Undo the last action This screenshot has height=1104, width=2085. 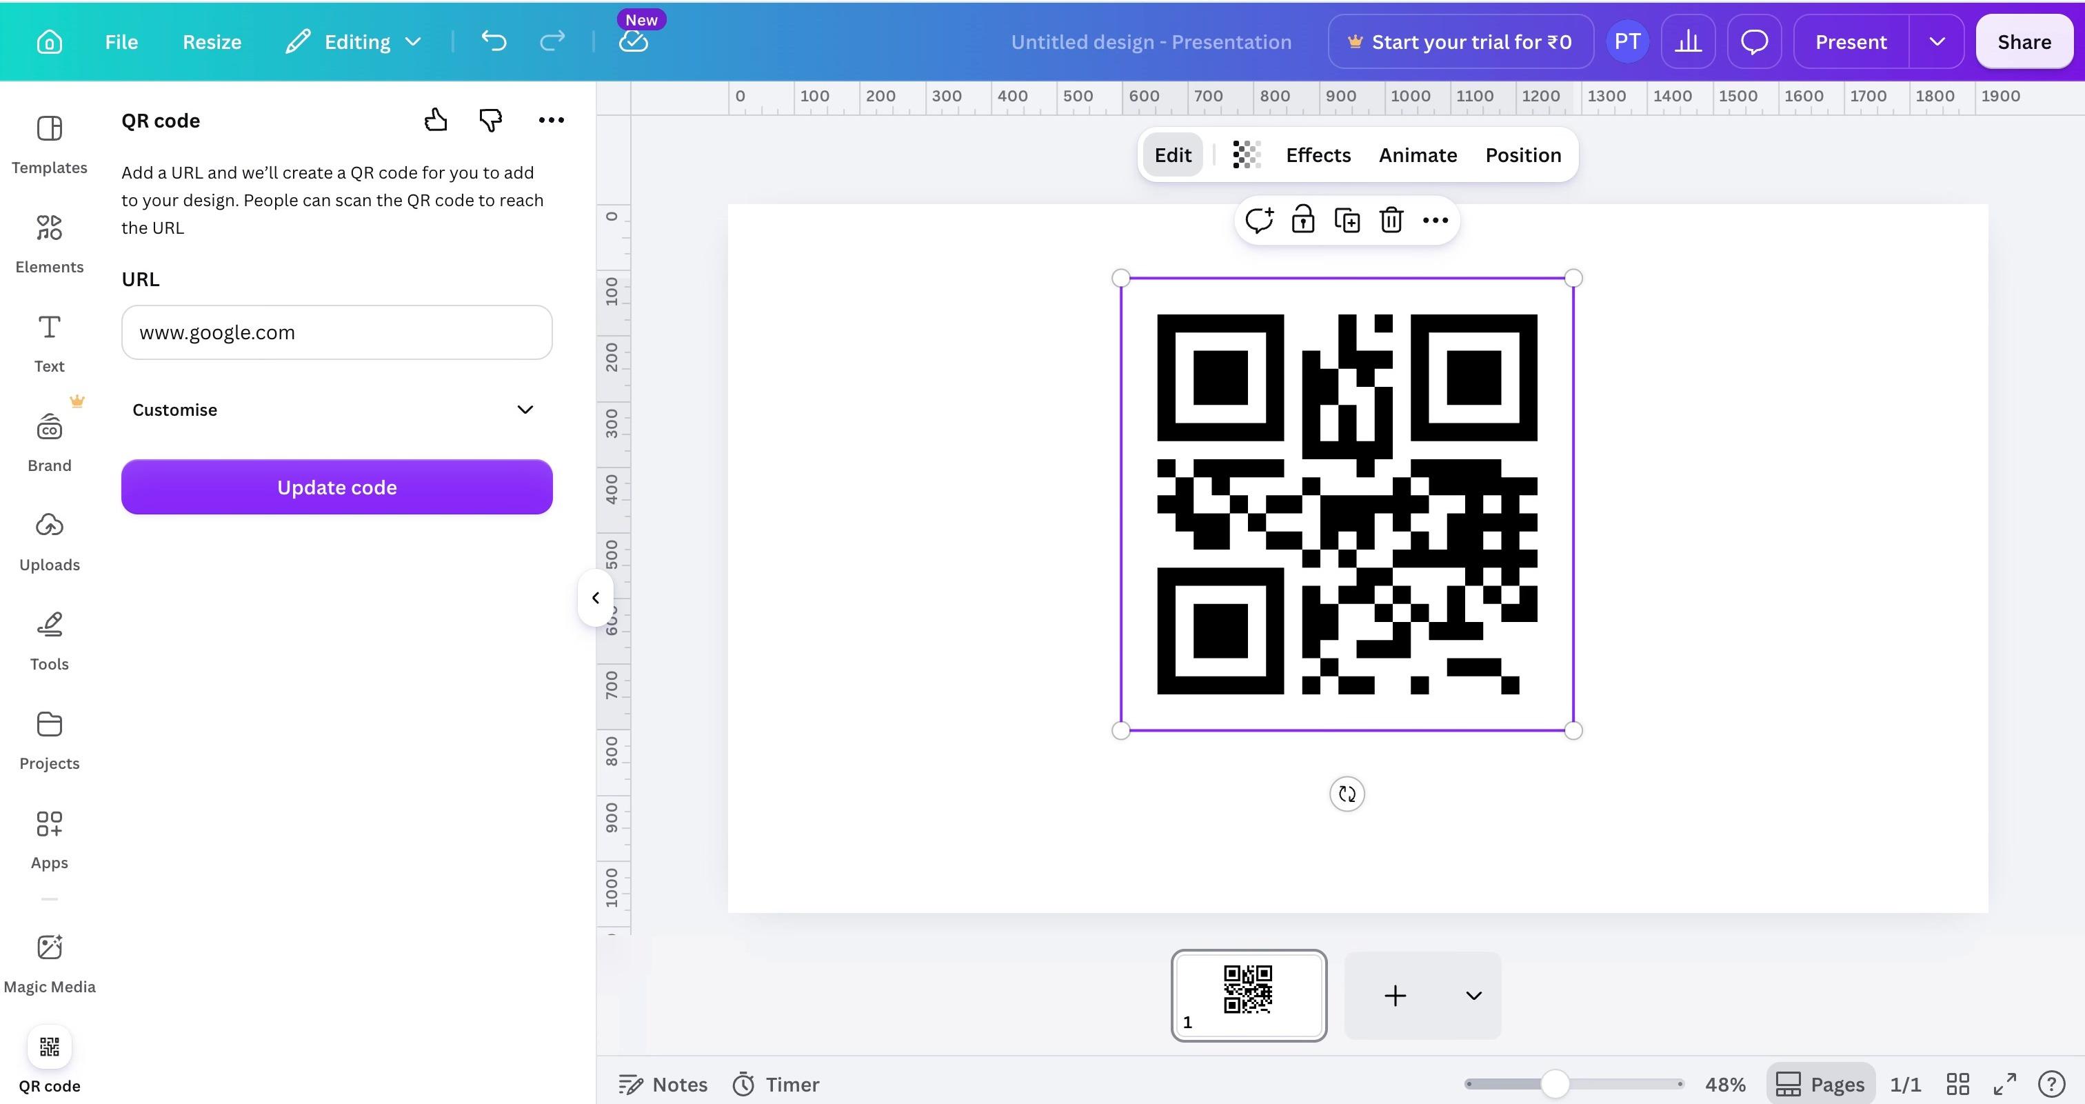click(x=493, y=41)
